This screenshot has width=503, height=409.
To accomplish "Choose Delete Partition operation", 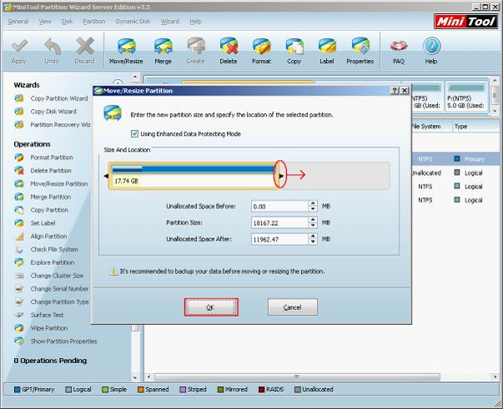I will point(43,171).
